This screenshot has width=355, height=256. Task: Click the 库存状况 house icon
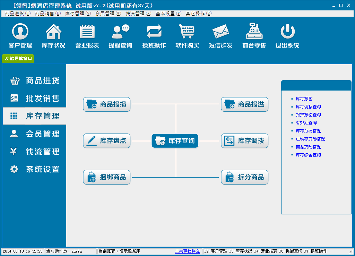(53, 32)
